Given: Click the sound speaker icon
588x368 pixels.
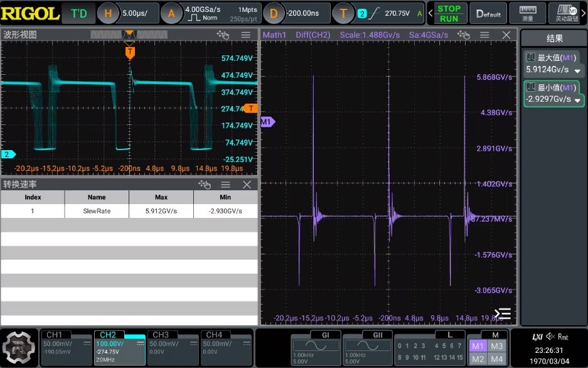Looking at the screenshot, I should point(550,337).
